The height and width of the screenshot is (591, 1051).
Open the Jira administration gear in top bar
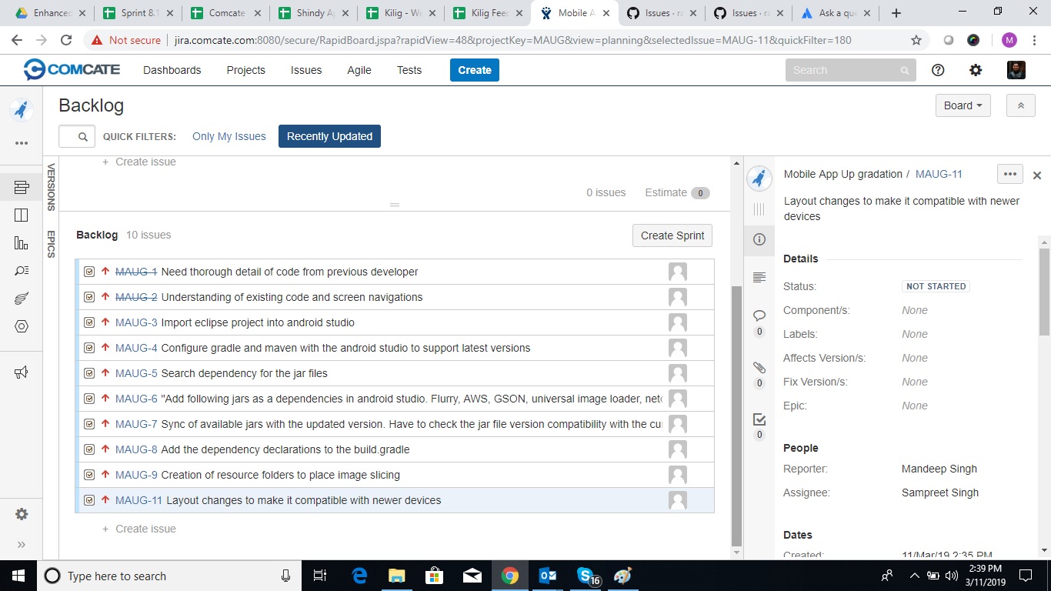976,70
